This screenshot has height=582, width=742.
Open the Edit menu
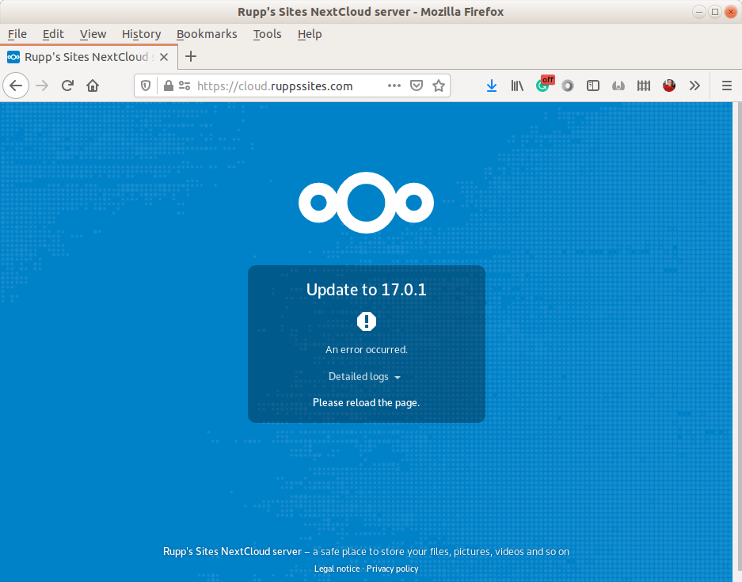click(53, 34)
